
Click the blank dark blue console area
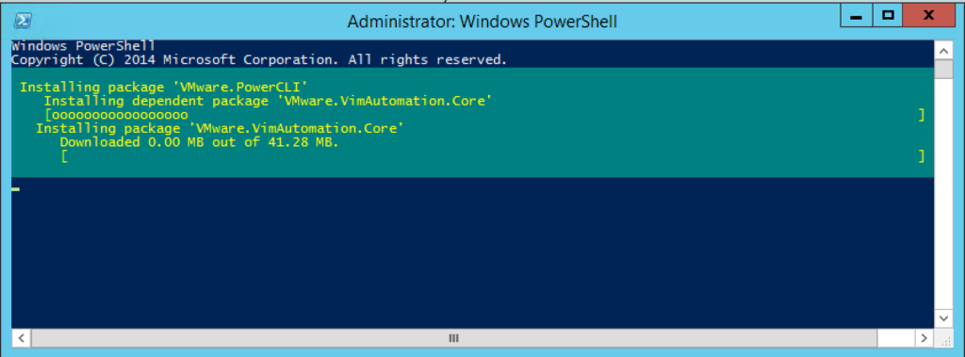pyautogui.click(x=473, y=252)
